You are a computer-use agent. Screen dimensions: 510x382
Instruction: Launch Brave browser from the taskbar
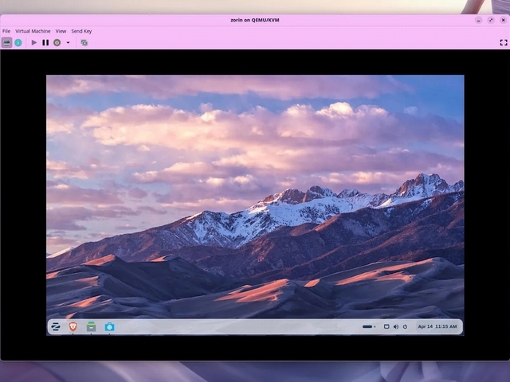[x=73, y=326]
